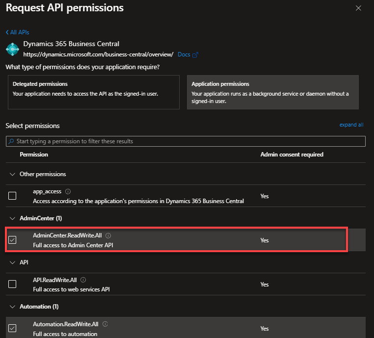Click expand all link
The height and width of the screenshot is (338, 374).
click(351, 125)
